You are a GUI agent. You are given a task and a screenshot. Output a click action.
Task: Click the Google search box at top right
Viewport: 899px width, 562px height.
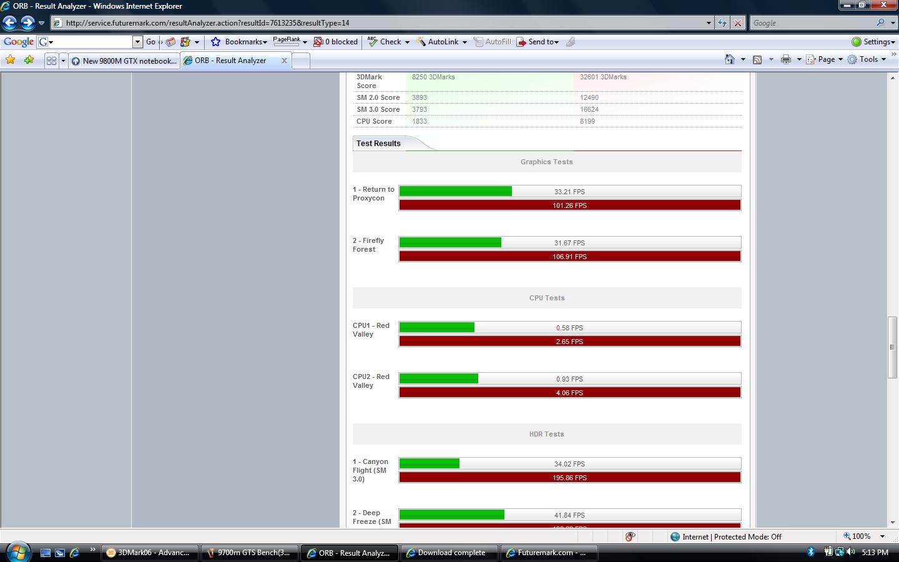pyautogui.click(x=812, y=23)
